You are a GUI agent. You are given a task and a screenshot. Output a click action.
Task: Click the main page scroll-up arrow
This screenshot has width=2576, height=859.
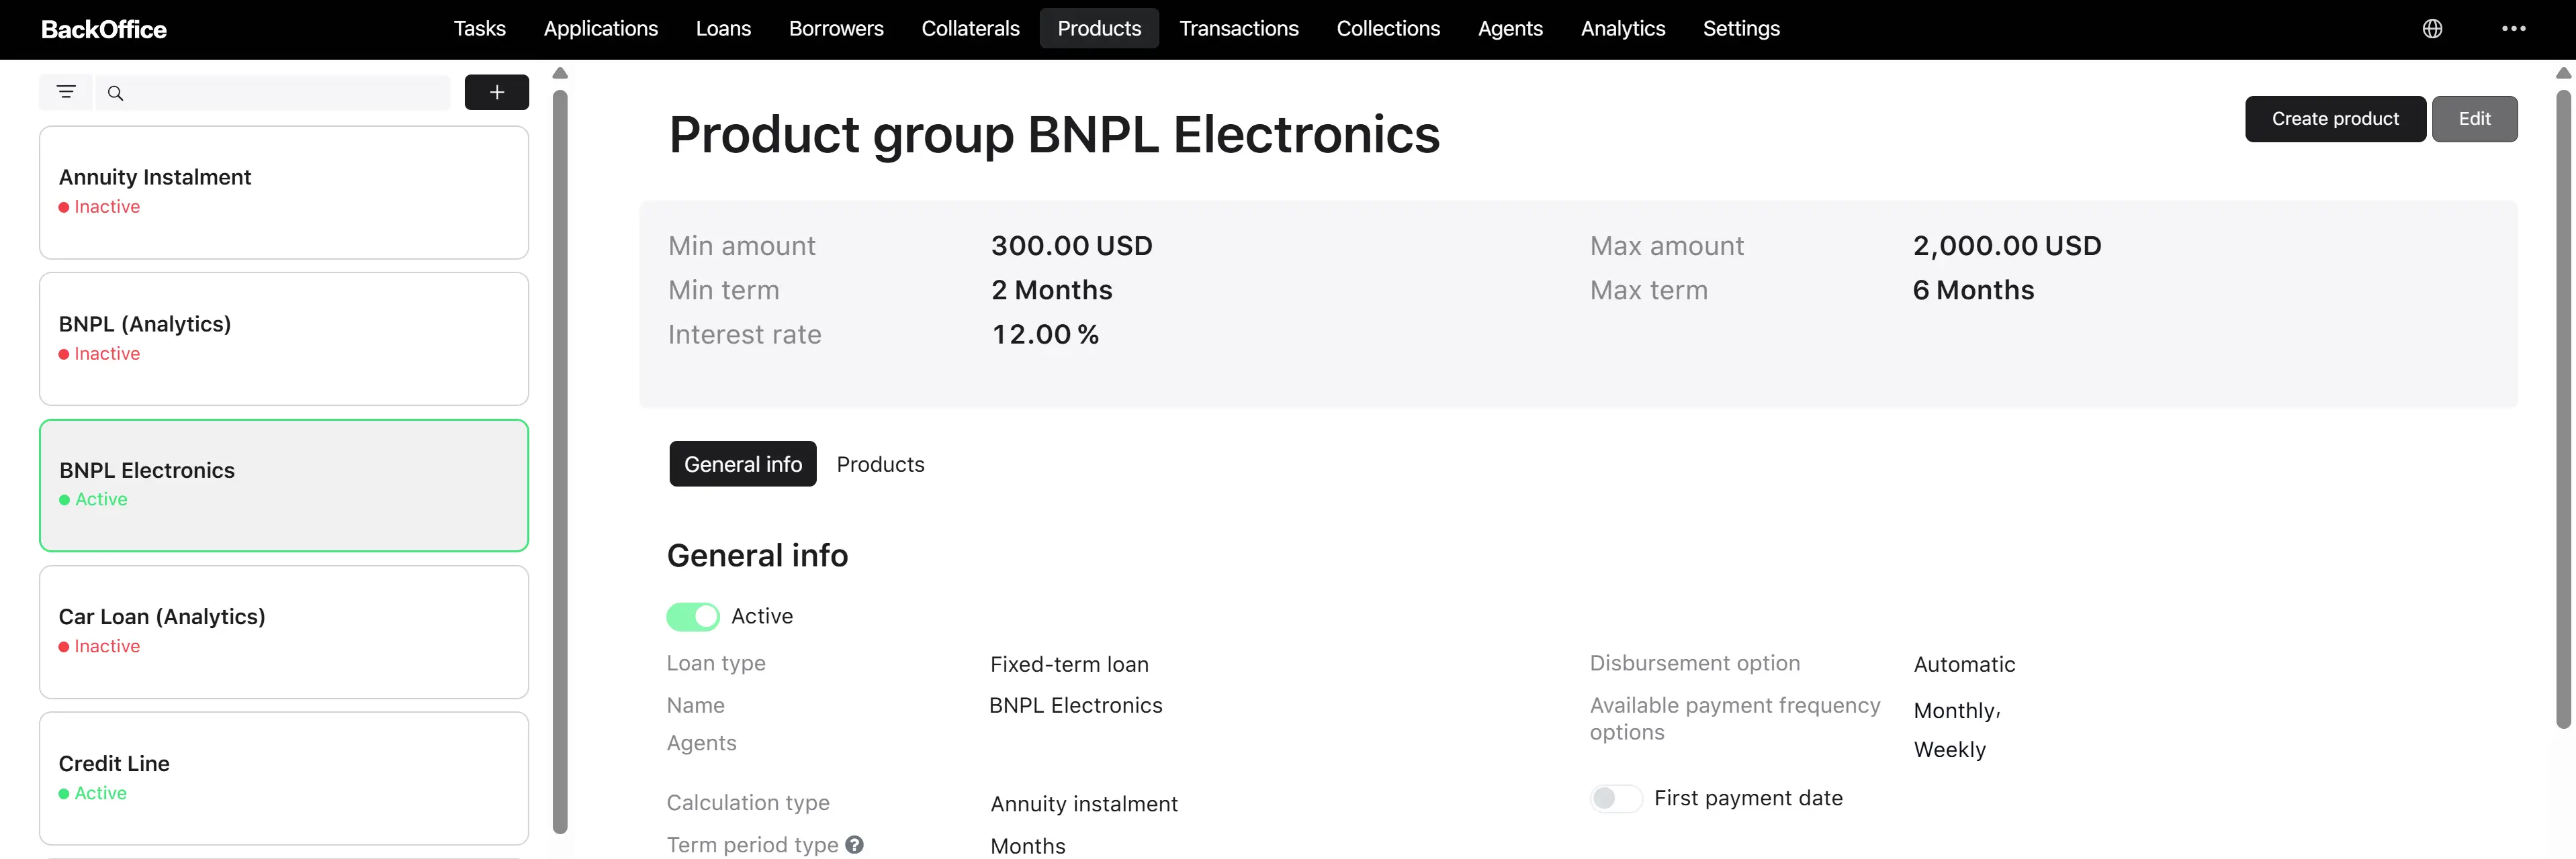coord(2563,73)
